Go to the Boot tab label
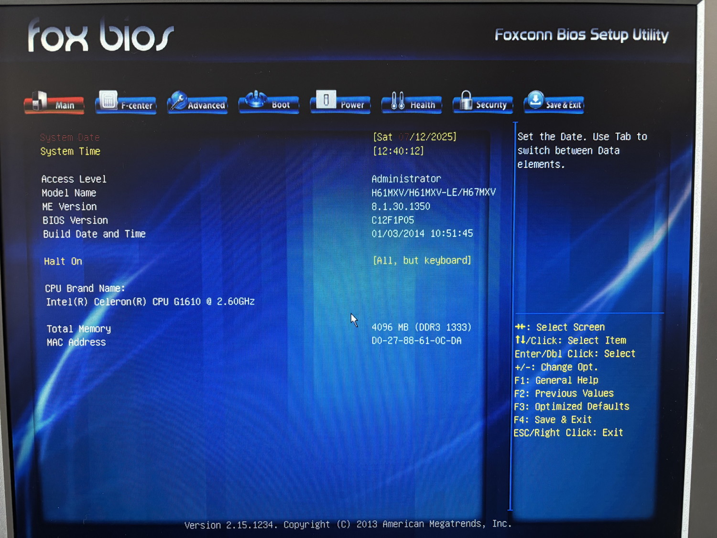The width and height of the screenshot is (717, 538). 281,105
